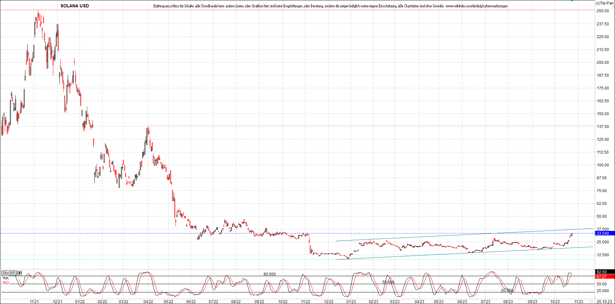Click the 137.50 price axis value
The image size is (615, 304).
603,126
